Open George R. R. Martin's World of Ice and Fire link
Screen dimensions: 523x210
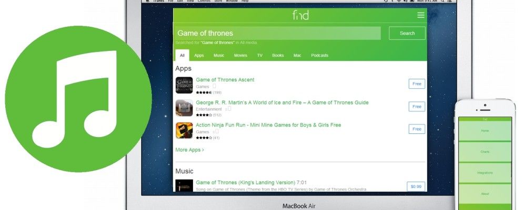282,102
